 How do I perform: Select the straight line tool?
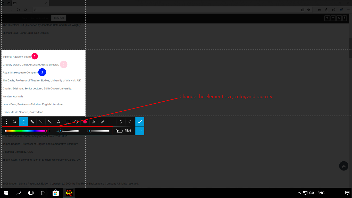(41, 122)
